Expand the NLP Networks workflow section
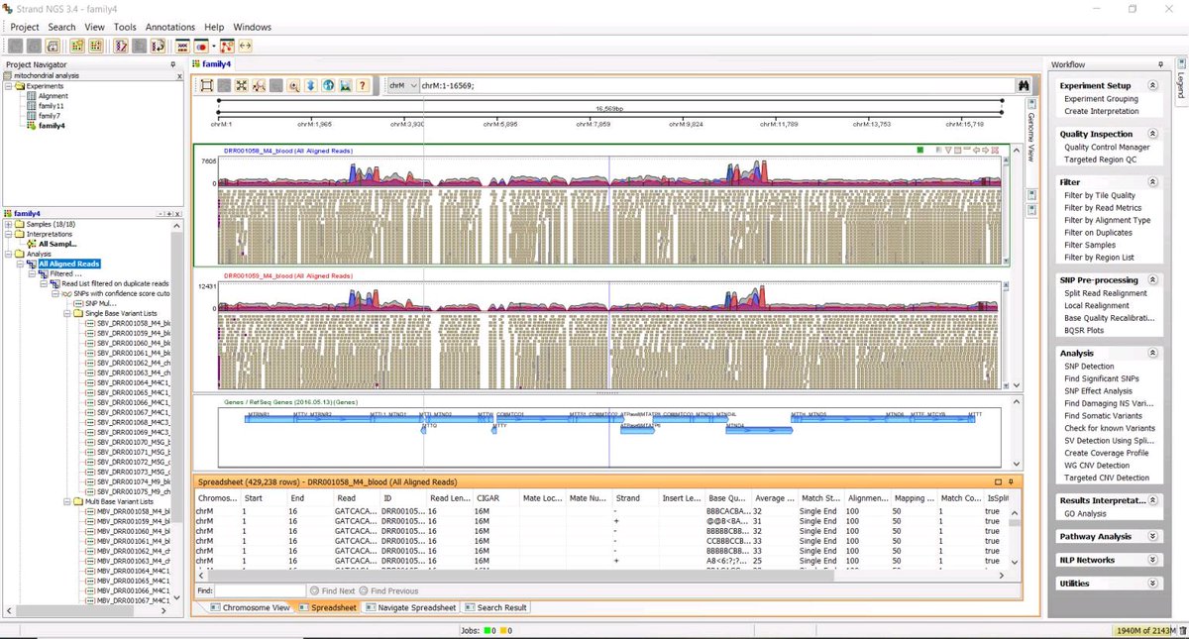Viewport: 1189px width, 639px height. tap(1153, 560)
